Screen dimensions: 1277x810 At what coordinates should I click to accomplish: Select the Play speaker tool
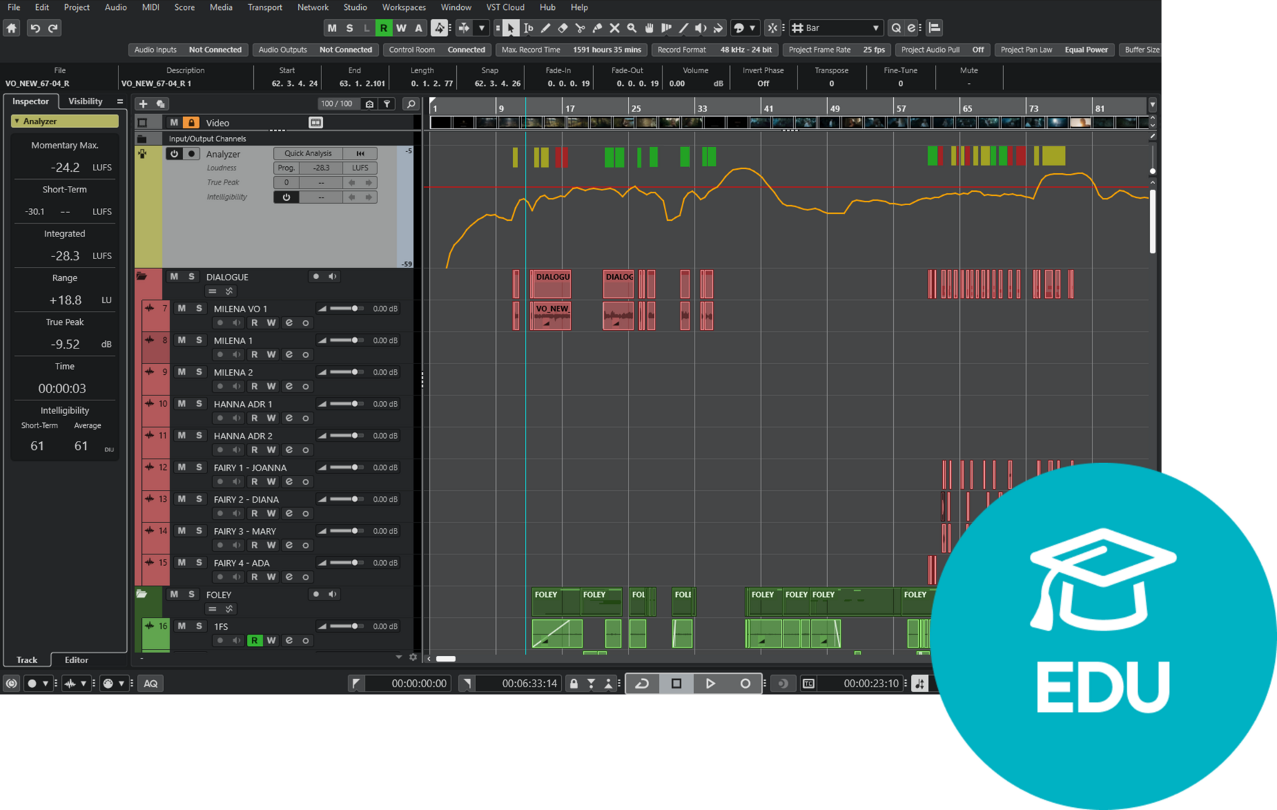[x=700, y=28]
